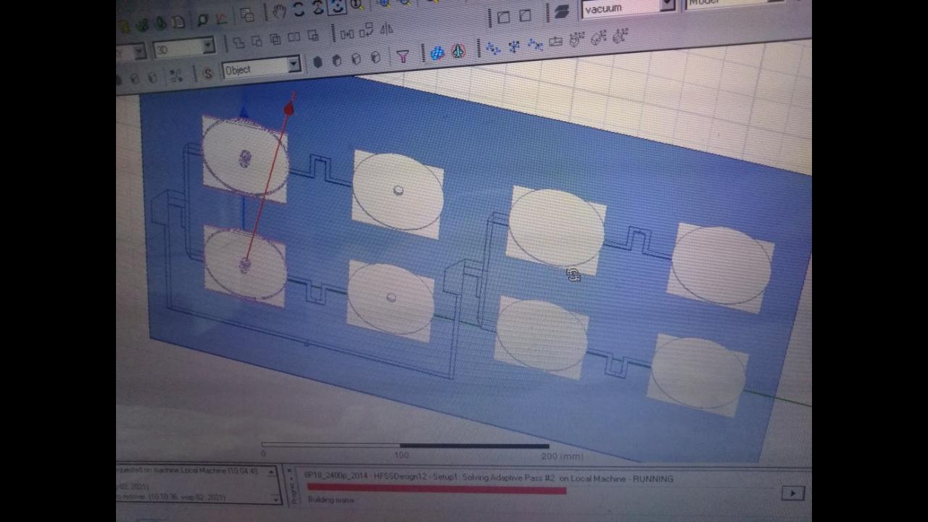Click the first blue coordinate axes icon

493,49
